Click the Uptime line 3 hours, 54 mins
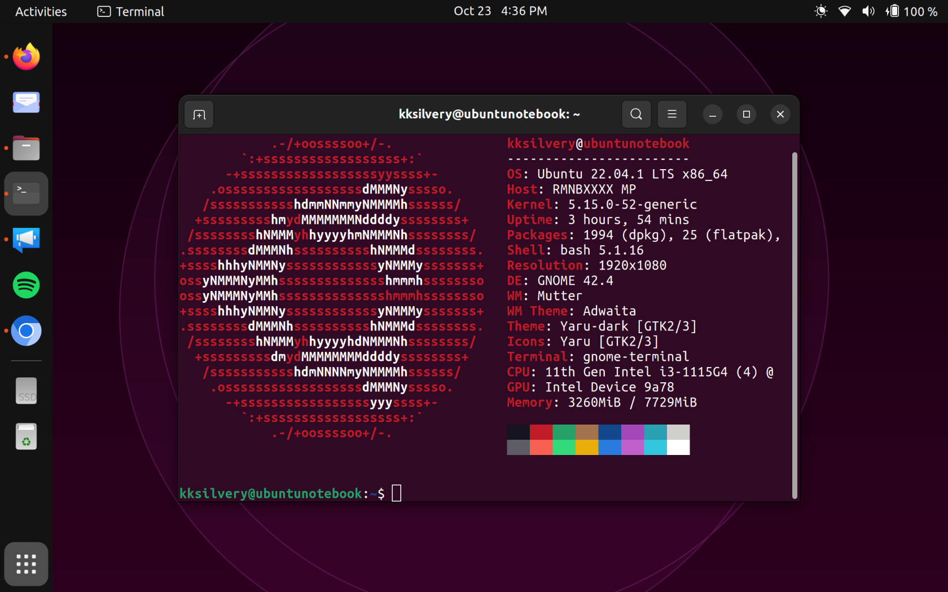The height and width of the screenshot is (592, 948). pos(598,220)
